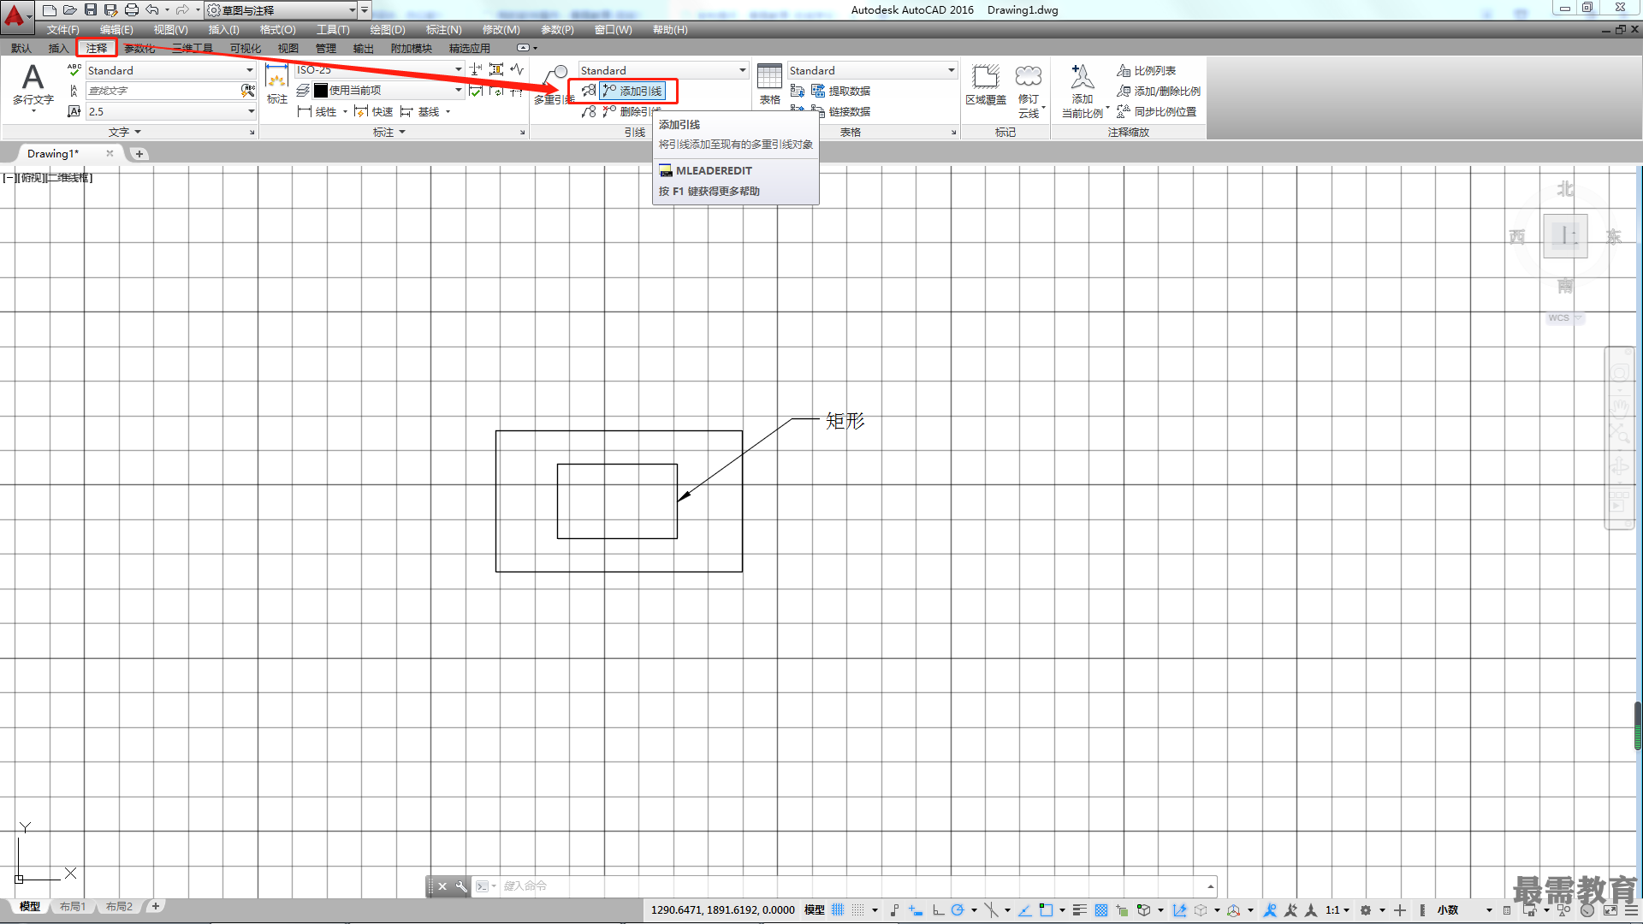This screenshot has height=924, width=1643.
Task: Toggle grid display in status bar
Action: pos(838,910)
